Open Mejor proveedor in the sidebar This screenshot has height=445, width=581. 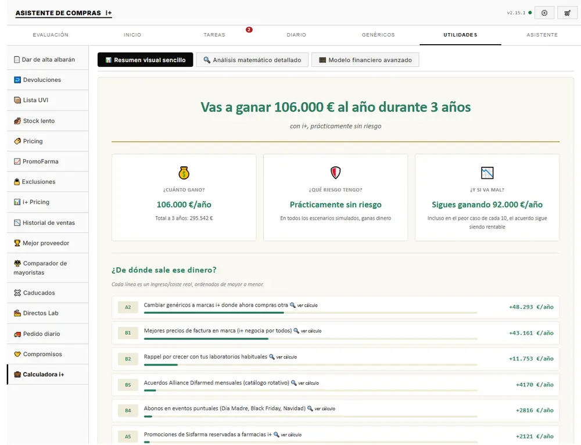tap(48, 243)
